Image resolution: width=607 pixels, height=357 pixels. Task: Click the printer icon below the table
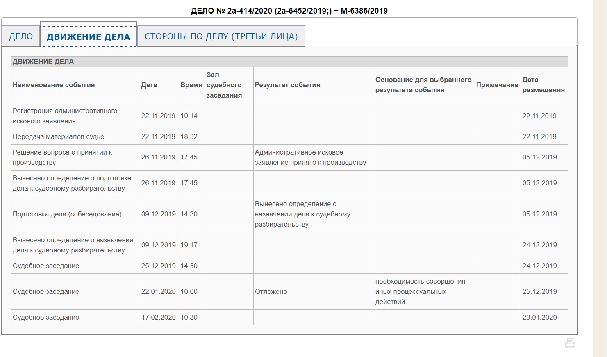tap(570, 343)
